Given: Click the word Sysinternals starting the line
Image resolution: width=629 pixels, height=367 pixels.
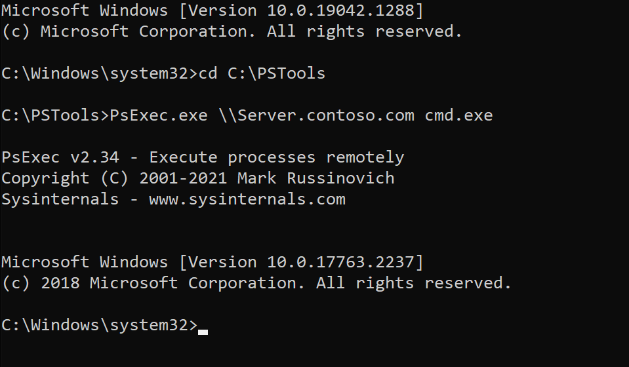Looking at the screenshot, I should click(x=60, y=199).
